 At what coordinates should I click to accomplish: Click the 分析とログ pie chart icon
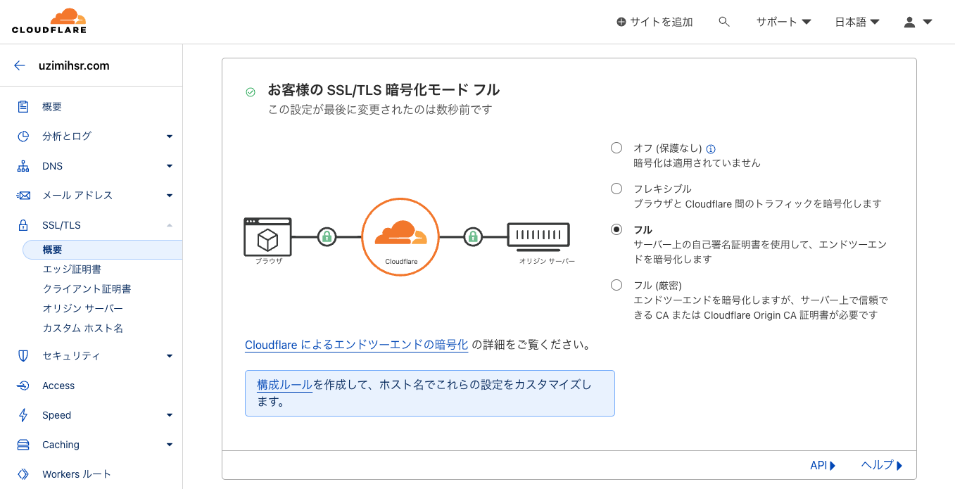tap(23, 136)
